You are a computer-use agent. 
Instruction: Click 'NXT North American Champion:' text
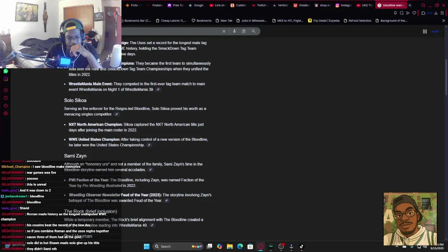pyautogui.click(x=96, y=125)
